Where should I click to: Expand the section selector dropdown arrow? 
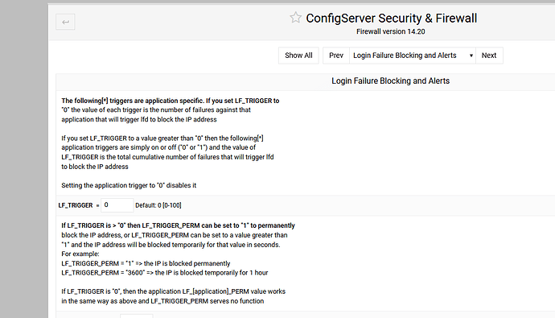pos(471,56)
